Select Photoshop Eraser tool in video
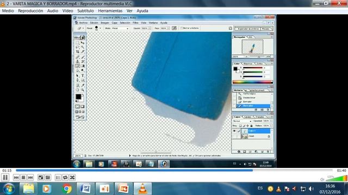 point(77,66)
